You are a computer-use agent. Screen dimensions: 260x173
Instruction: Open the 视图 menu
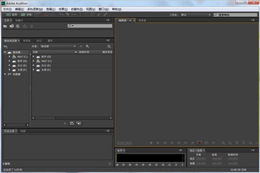point(91,9)
